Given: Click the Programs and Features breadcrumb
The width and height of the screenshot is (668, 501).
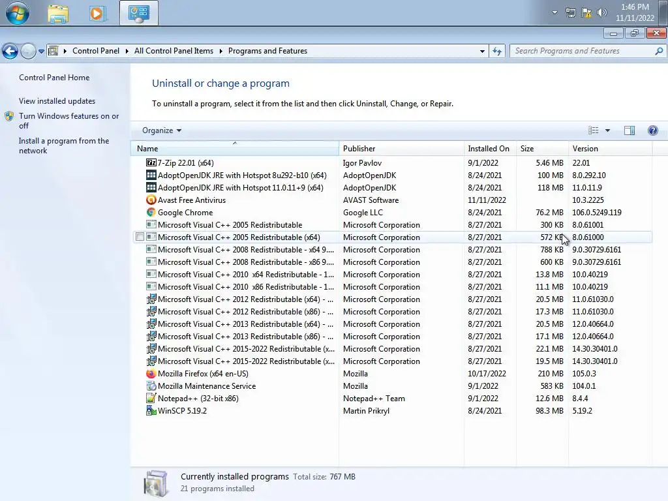Looking at the screenshot, I should [267, 51].
